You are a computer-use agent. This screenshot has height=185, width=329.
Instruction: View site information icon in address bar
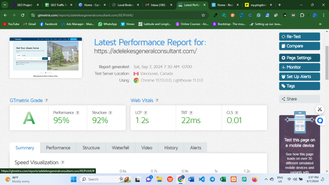(x=33, y=15)
